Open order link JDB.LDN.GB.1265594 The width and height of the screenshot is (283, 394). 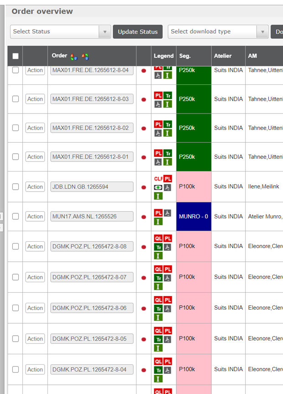(x=92, y=187)
